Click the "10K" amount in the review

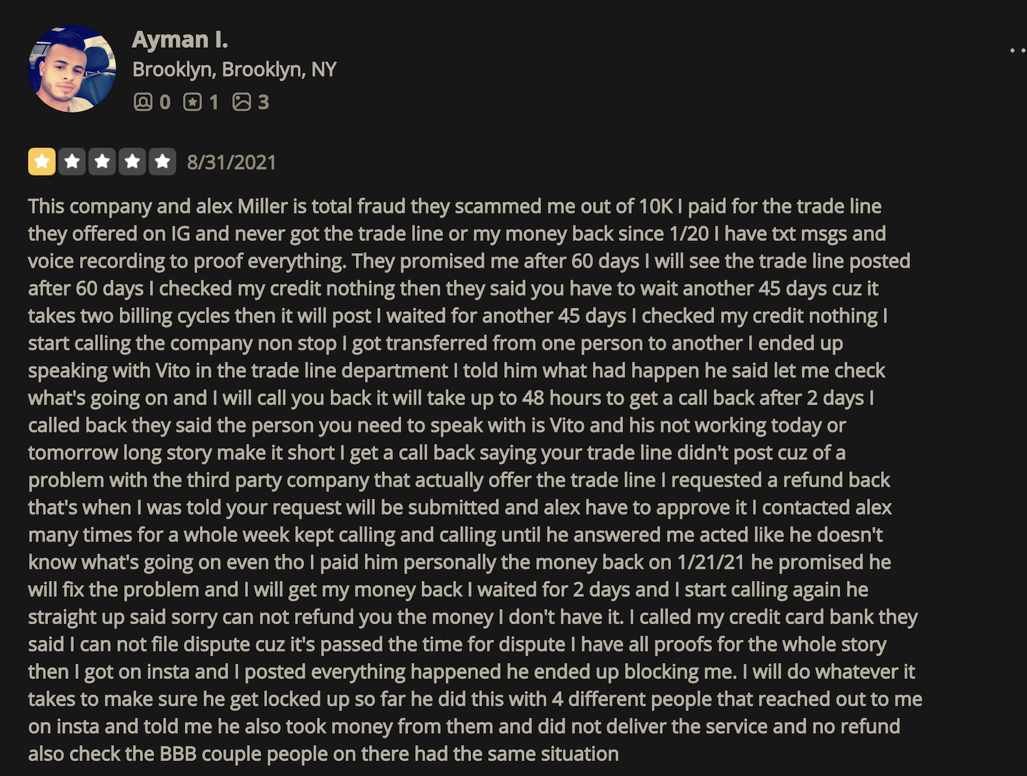(x=656, y=206)
